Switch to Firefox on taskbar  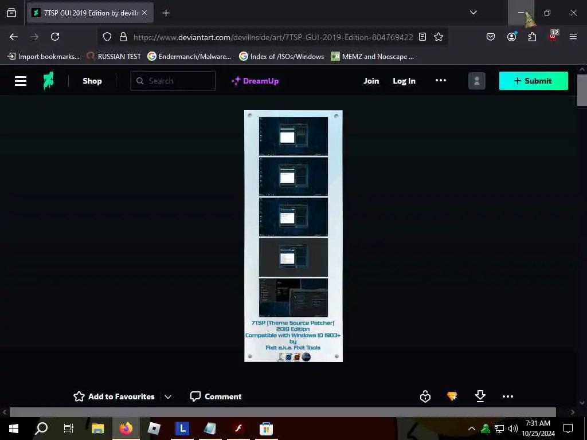[126, 429]
